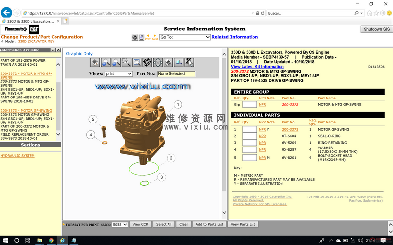Open the Views dropdown set to print
Screen dimensions: 393x245
(x=118, y=74)
